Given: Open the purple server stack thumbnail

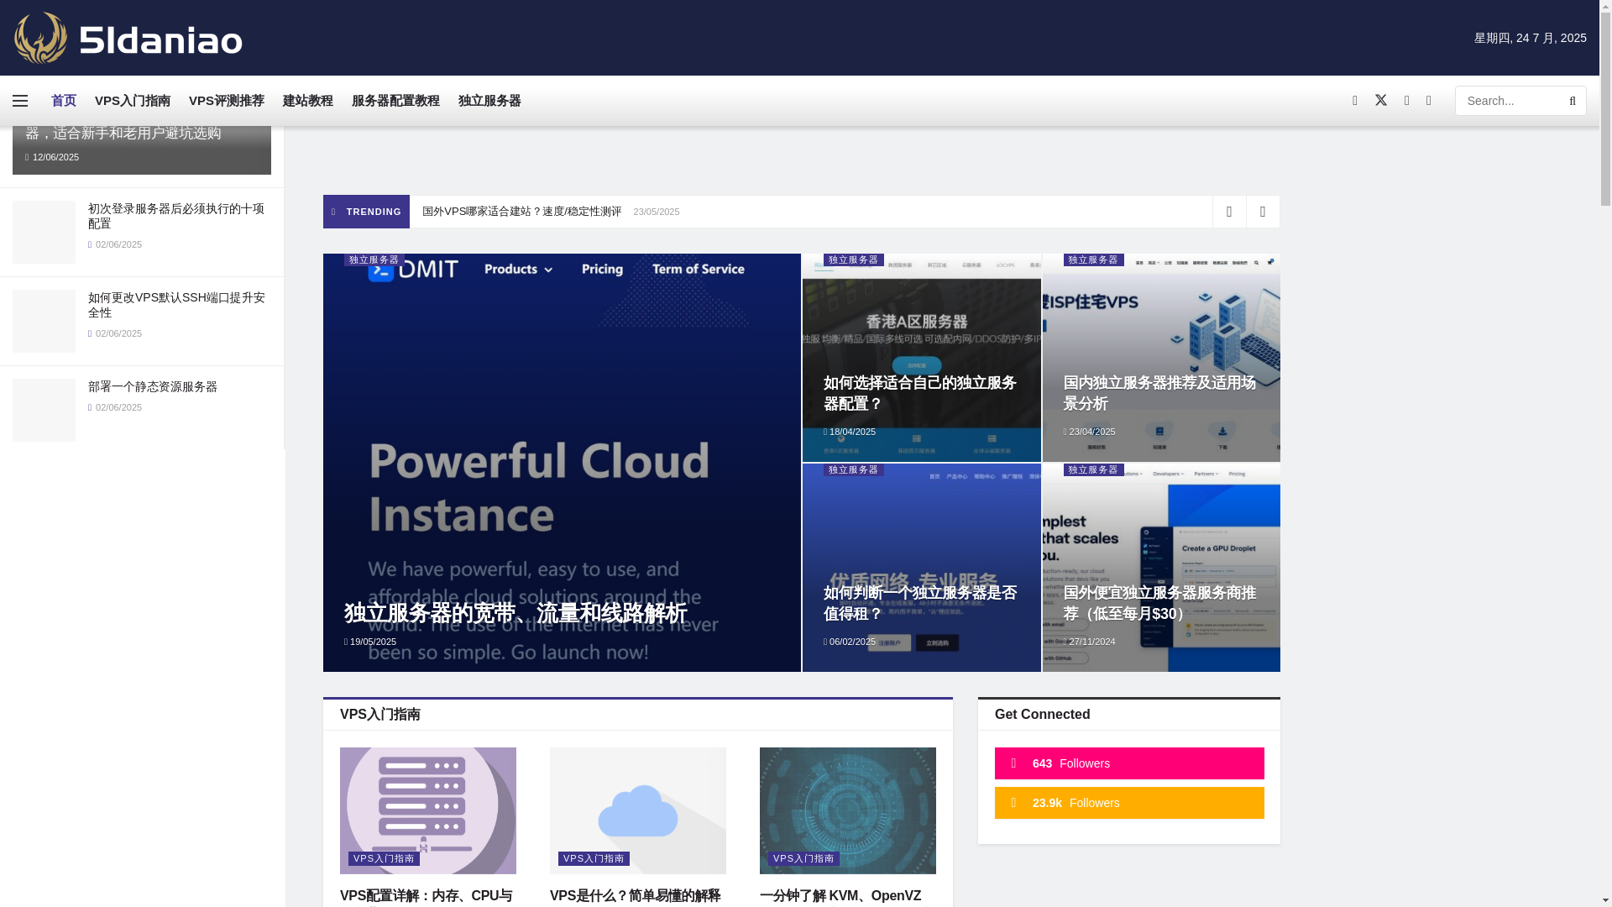Looking at the screenshot, I should (428, 810).
